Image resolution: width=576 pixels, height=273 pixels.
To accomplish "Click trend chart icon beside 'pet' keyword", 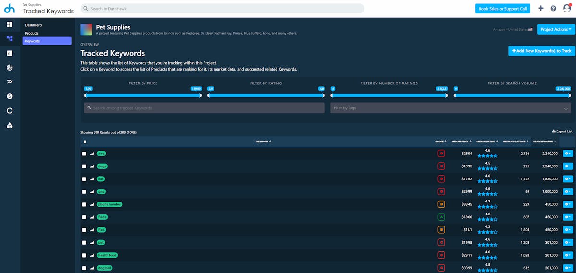I will (x=92, y=242).
